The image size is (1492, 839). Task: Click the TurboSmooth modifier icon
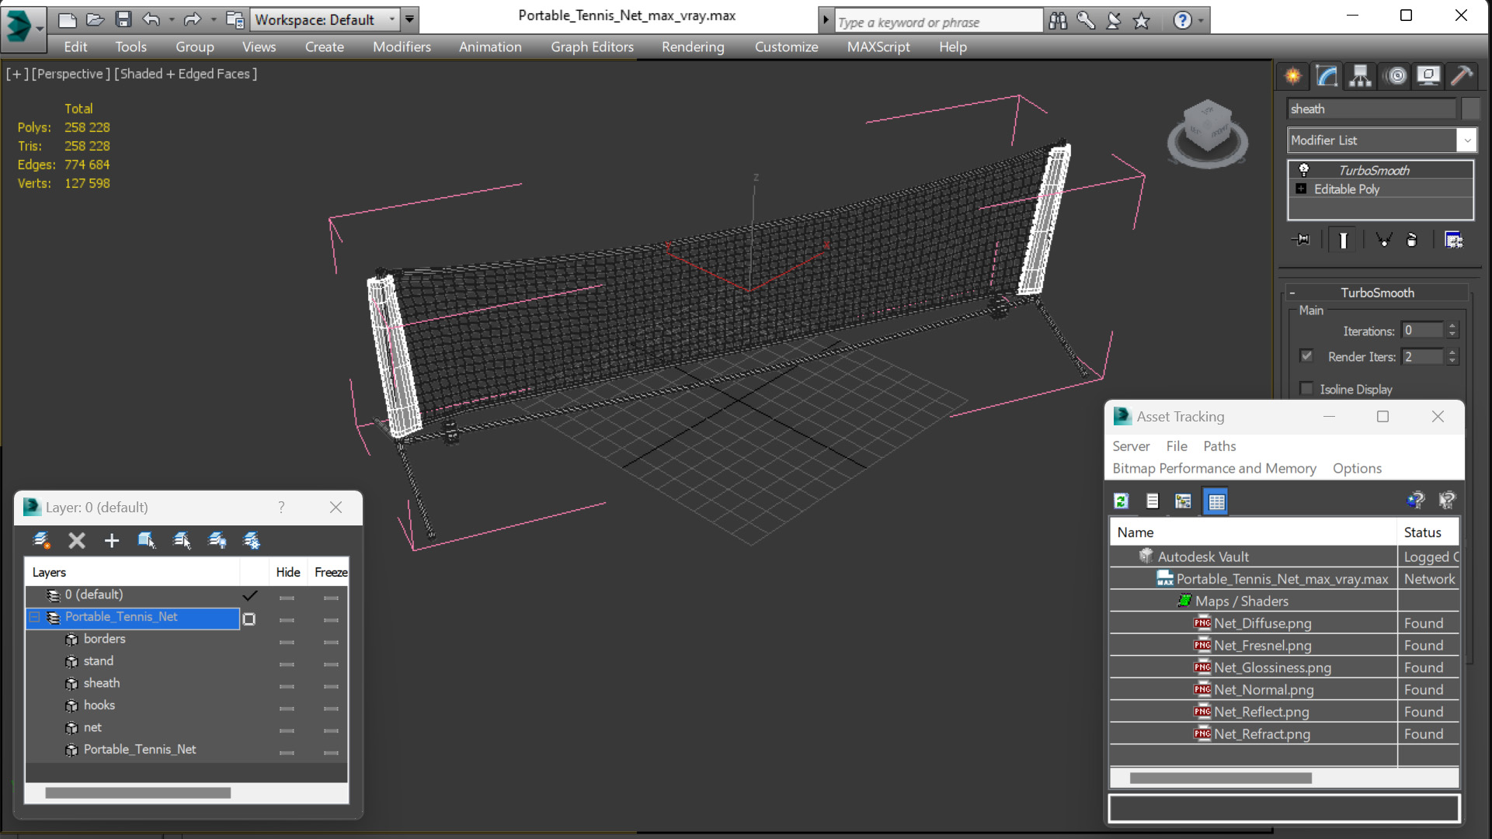coord(1302,169)
